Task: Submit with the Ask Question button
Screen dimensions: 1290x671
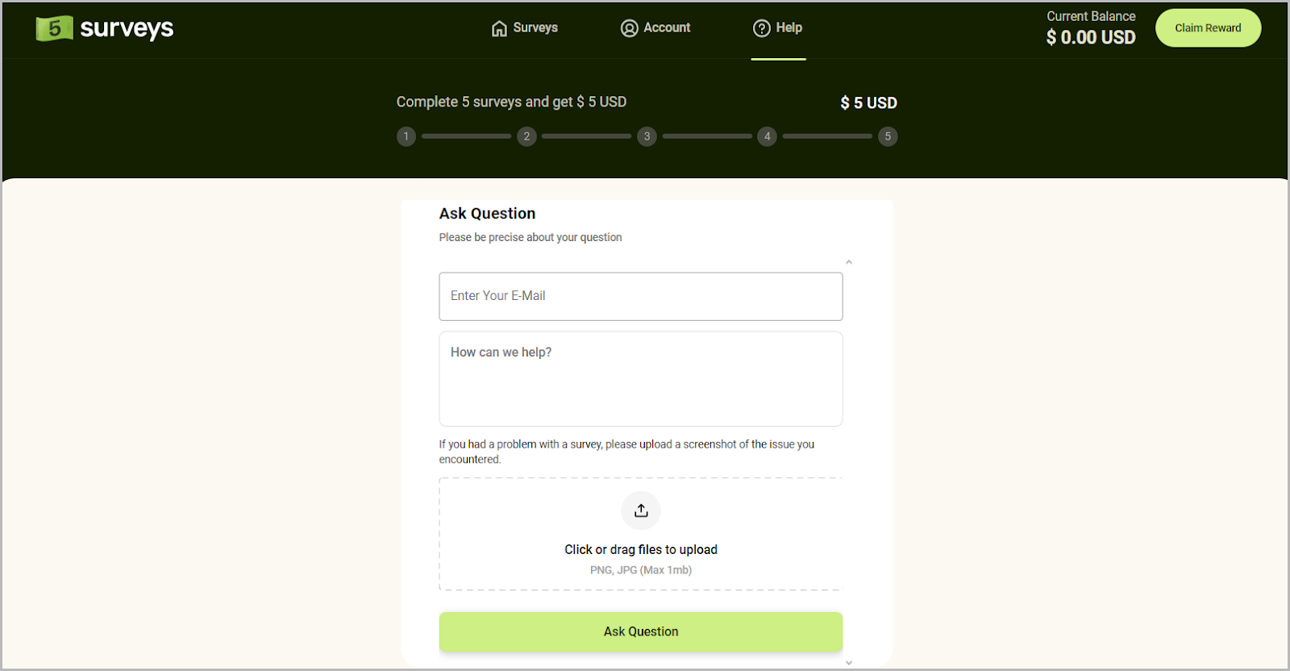Action: click(x=640, y=631)
